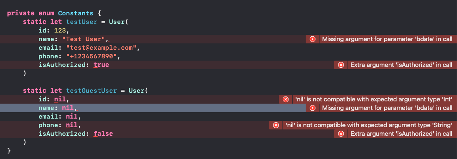
Task: Click the error icon for the 'String' type mismatch
Action: [276, 125]
